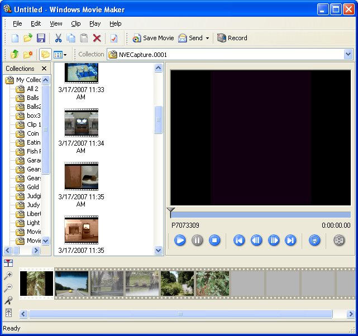Select My Collections root in tree
Screen dimensions: 358x336
(23, 80)
